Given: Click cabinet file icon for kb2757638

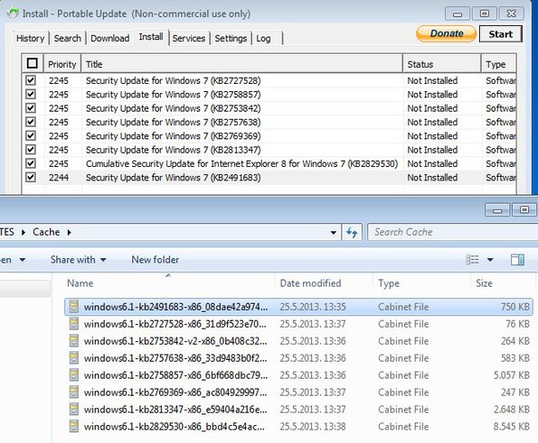Looking at the screenshot, I should click(74, 358).
